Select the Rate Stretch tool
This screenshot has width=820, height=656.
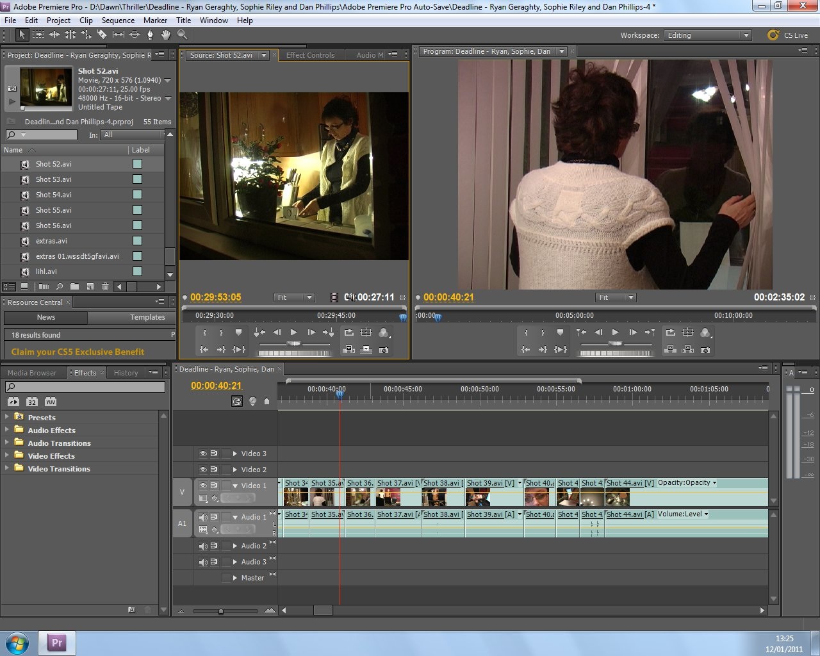tap(86, 35)
